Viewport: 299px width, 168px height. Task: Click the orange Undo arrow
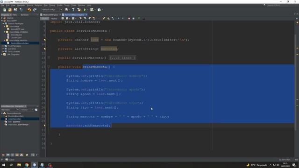pos(29,10)
